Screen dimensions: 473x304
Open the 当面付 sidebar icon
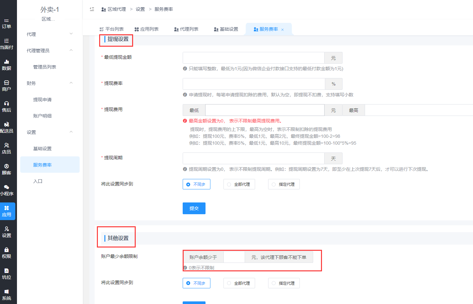click(x=7, y=44)
